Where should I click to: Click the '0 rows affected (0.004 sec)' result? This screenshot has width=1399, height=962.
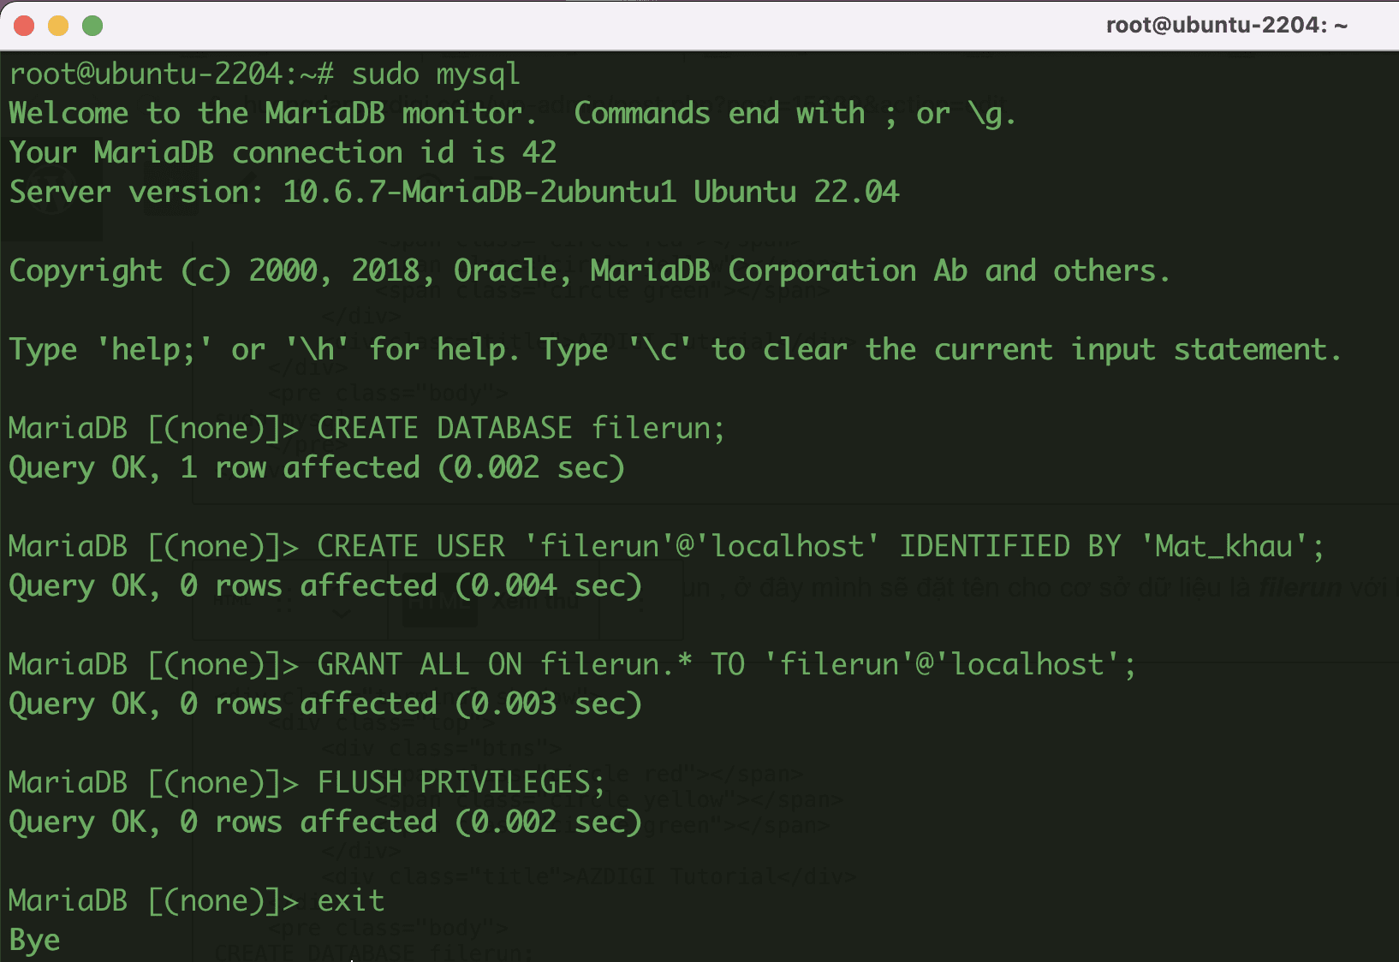(411, 586)
